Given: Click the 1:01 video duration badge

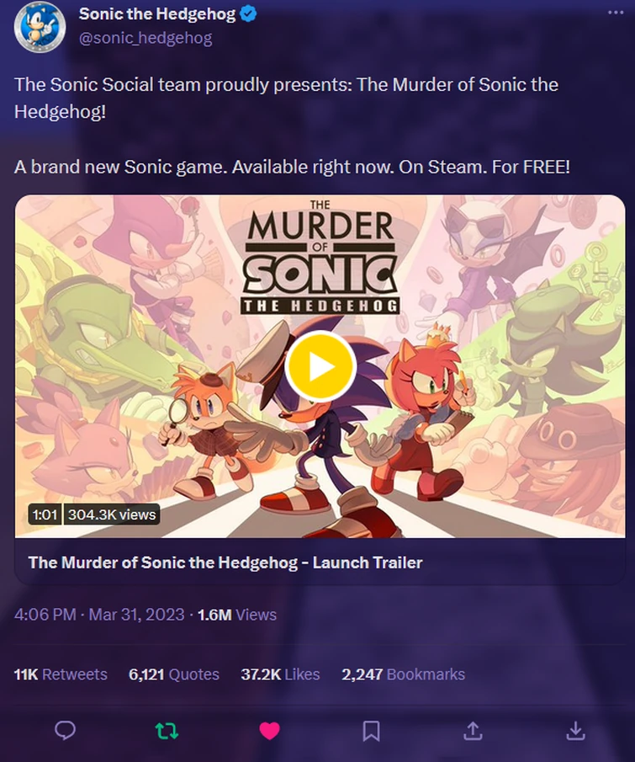Looking at the screenshot, I should point(44,514).
